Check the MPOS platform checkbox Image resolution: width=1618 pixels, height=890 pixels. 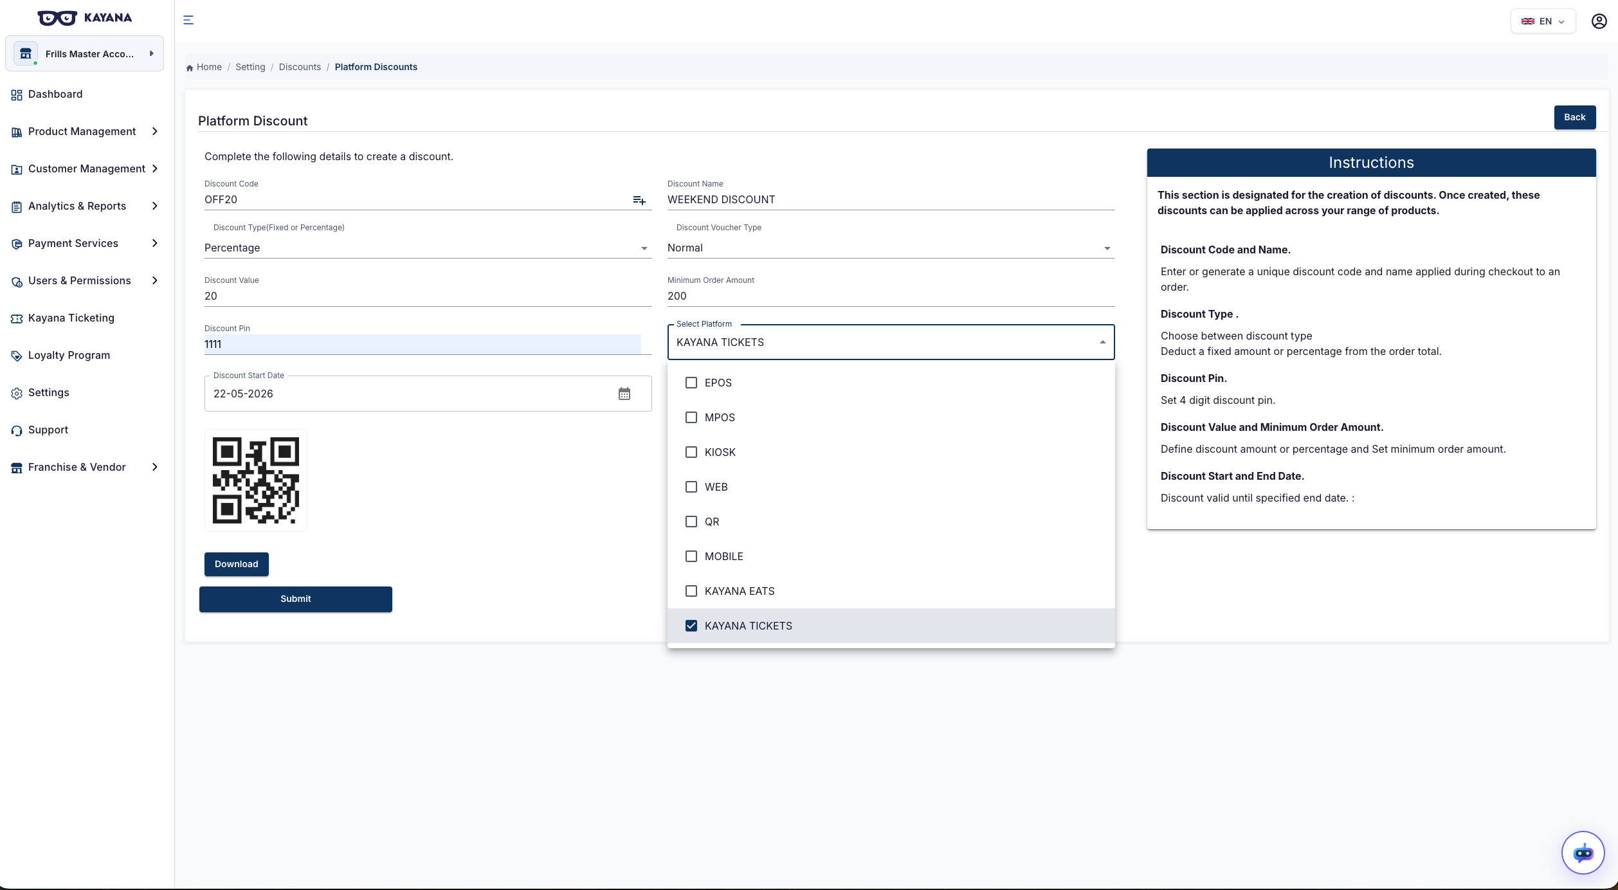pos(691,417)
